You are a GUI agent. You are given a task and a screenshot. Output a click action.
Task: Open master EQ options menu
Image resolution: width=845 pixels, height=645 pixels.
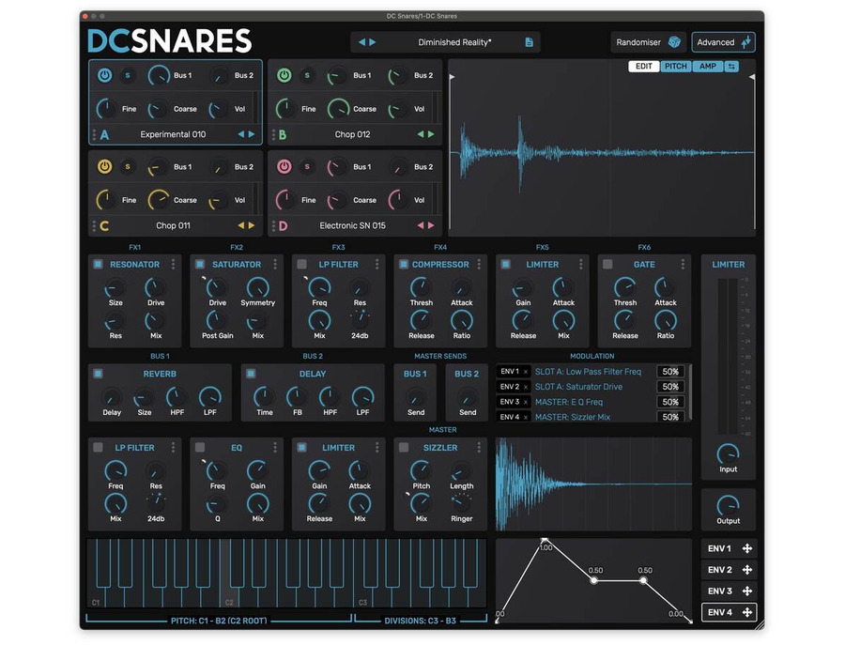[275, 447]
